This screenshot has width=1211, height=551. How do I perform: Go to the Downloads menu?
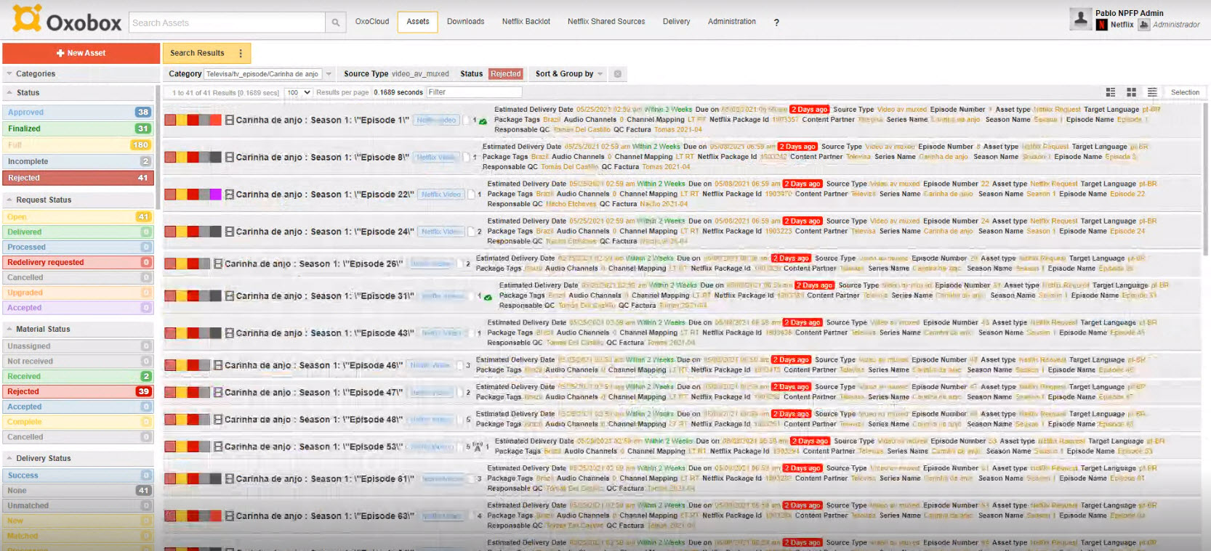[x=465, y=22]
